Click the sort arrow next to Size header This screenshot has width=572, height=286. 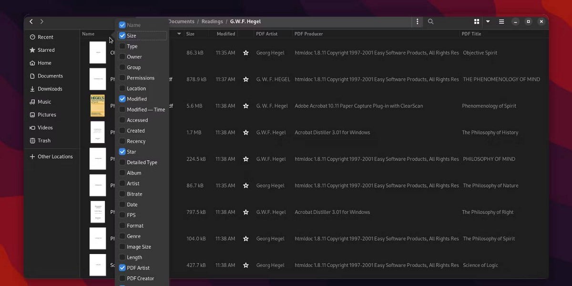179,33
